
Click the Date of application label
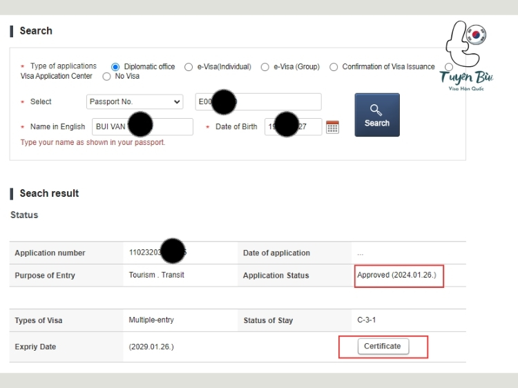coord(276,253)
